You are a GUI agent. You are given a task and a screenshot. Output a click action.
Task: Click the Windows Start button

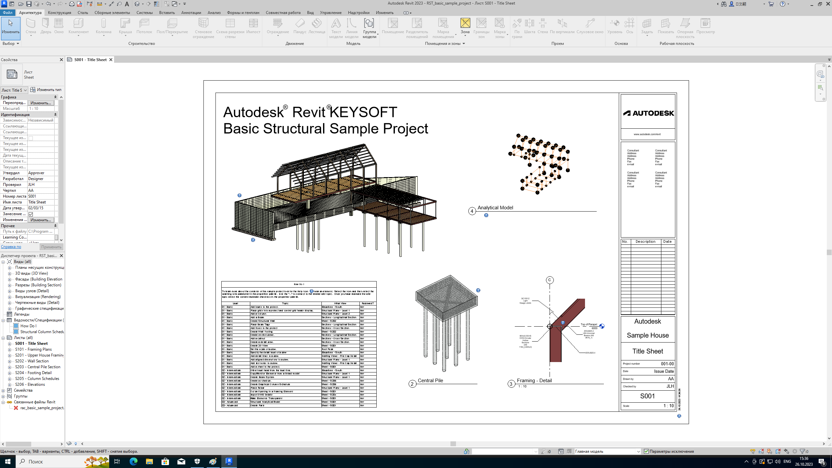pos(8,461)
